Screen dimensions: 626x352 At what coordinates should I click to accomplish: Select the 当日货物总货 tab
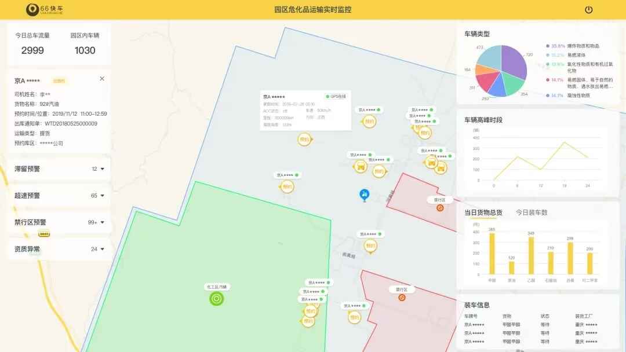[483, 212]
